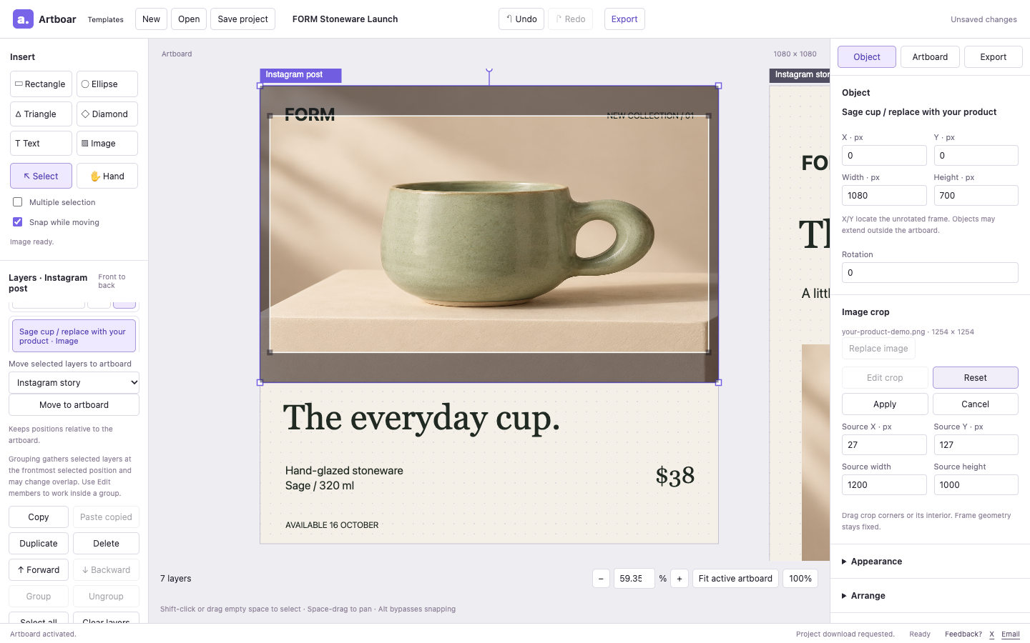Click the Move to artboard button
The image size is (1030, 643).
(x=74, y=405)
